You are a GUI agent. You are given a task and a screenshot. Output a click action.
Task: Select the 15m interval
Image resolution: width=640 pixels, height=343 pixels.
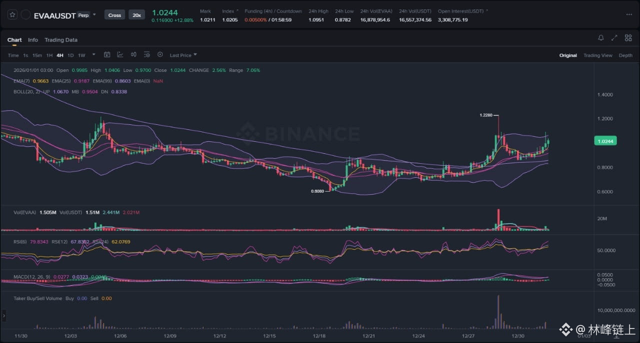point(37,55)
